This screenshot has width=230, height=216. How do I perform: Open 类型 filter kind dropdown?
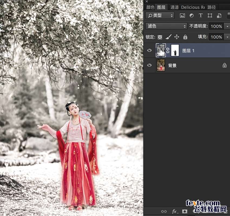pos(160,15)
